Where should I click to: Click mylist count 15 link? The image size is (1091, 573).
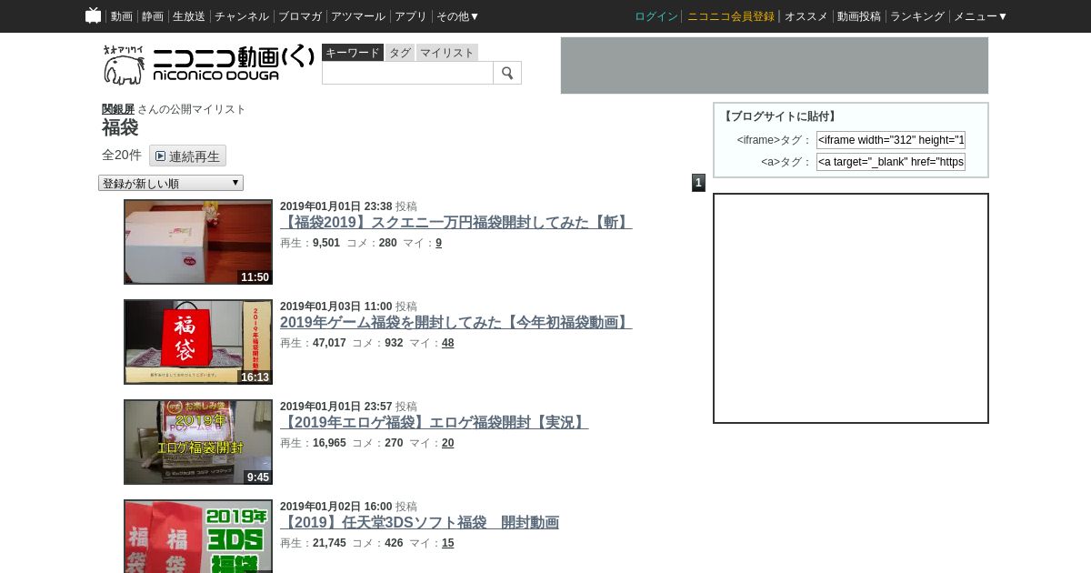[x=447, y=543]
